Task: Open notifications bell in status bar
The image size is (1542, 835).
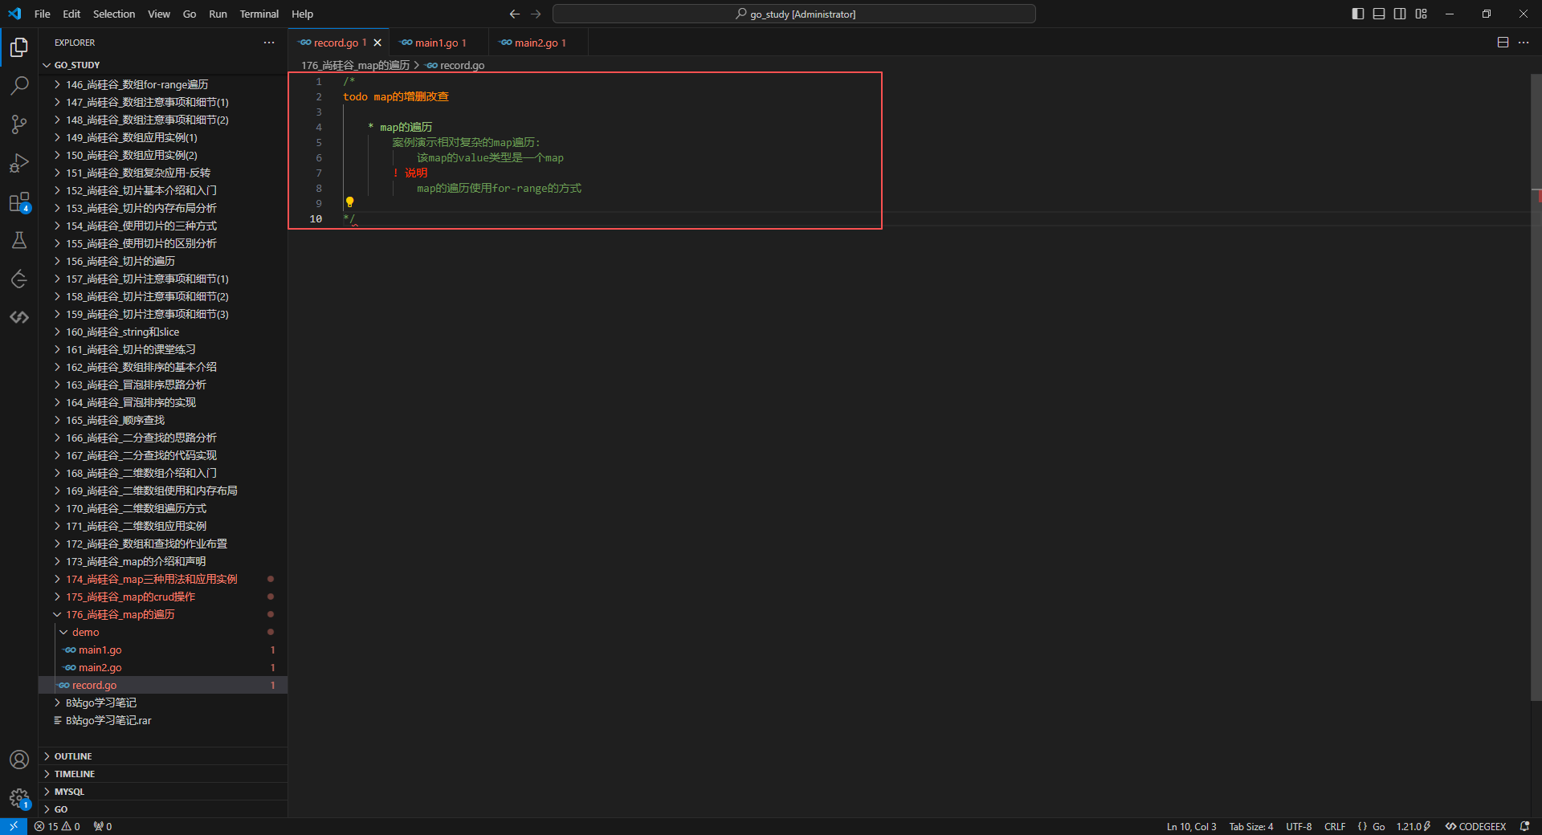Action: tap(1524, 826)
